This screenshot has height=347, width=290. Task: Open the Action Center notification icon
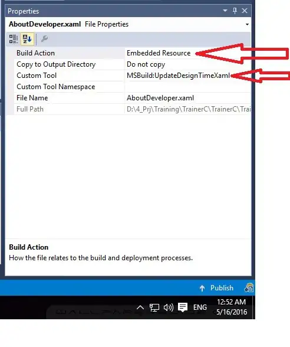tap(183, 307)
